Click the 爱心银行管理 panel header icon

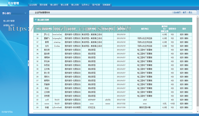point(35,20)
